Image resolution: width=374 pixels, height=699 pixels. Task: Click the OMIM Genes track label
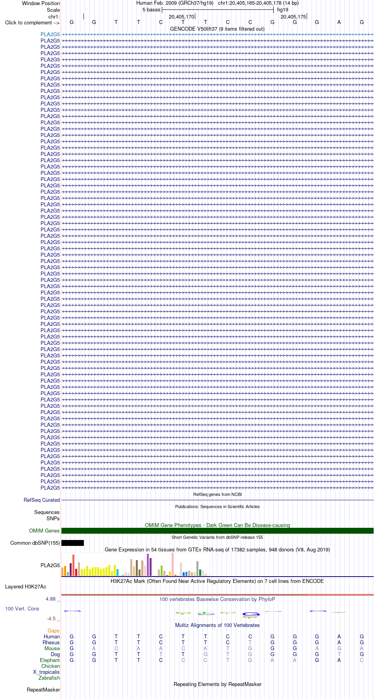click(44, 531)
